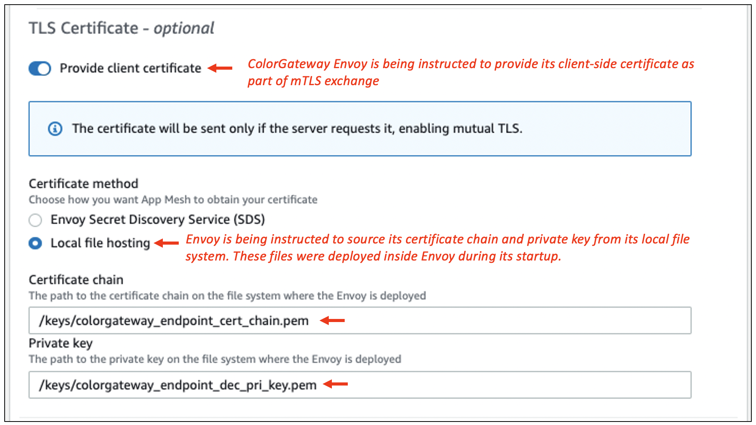Click the mutual TLS info message text
756x425 pixels.
(x=297, y=129)
